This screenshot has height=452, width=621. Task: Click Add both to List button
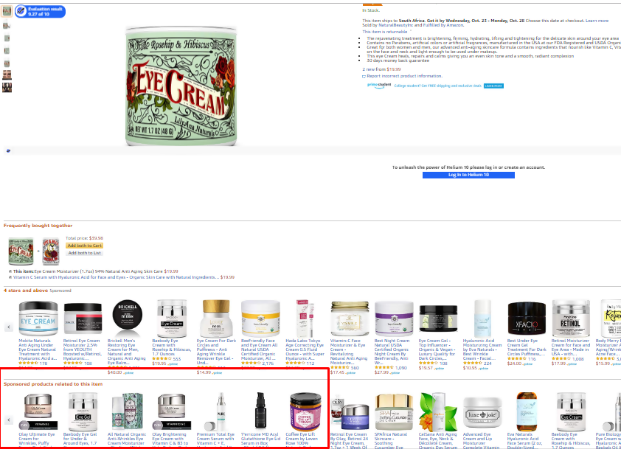[84, 253]
